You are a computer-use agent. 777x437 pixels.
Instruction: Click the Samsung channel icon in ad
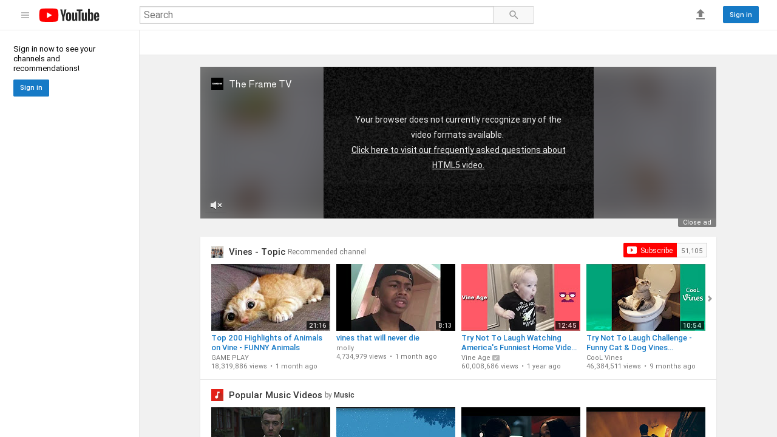click(x=217, y=84)
